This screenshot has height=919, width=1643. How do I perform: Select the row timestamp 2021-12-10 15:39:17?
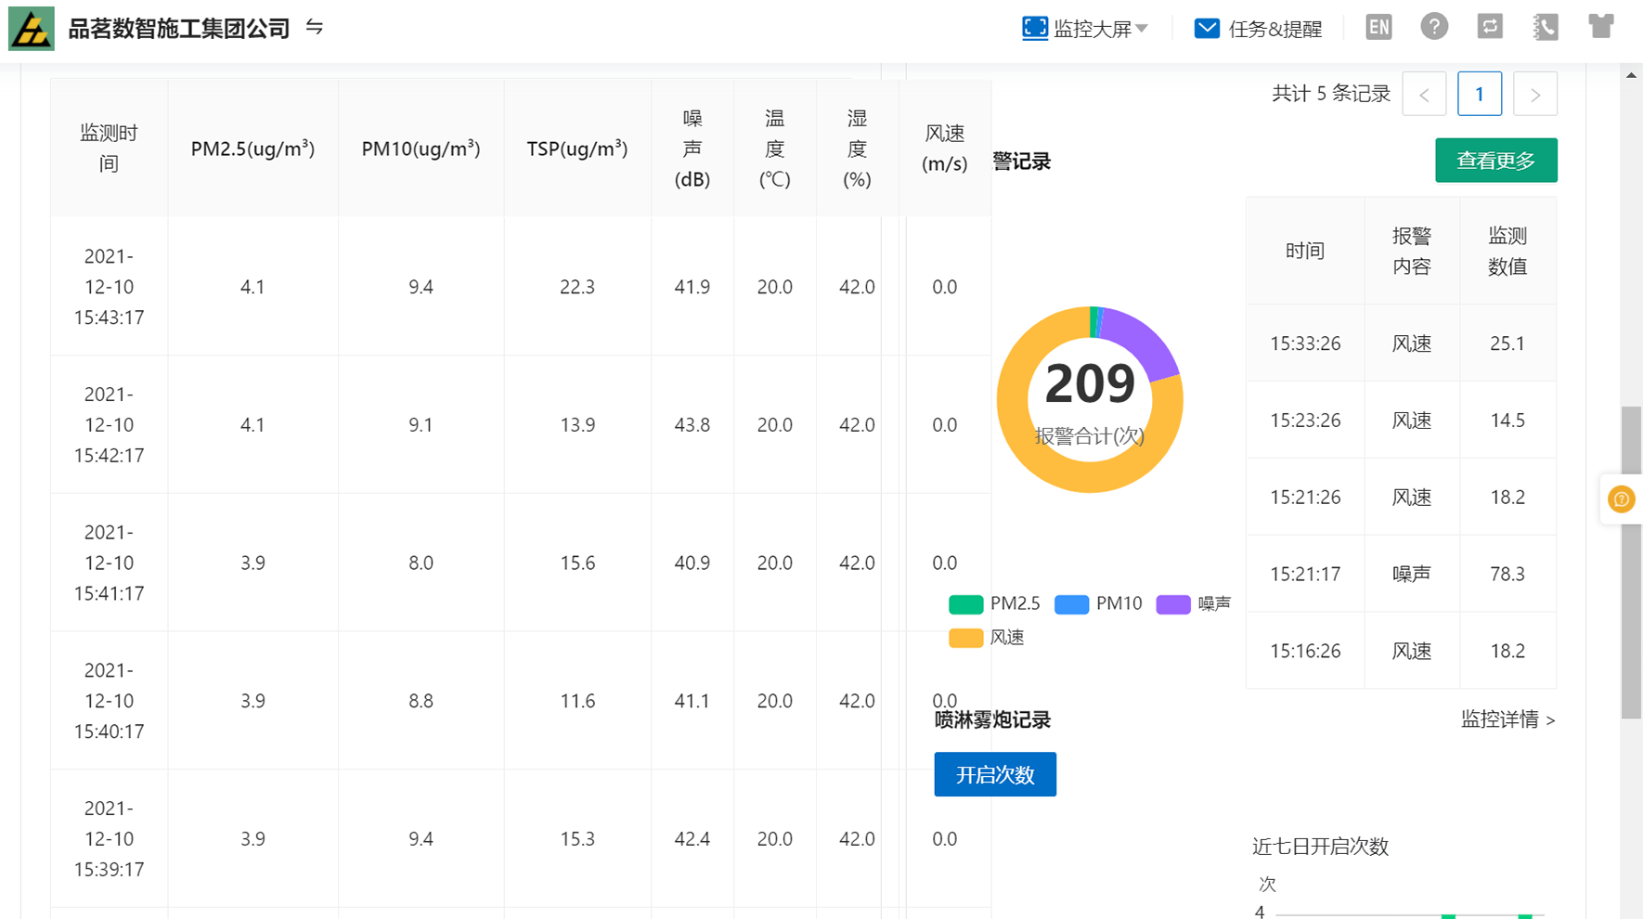(x=109, y=839)
